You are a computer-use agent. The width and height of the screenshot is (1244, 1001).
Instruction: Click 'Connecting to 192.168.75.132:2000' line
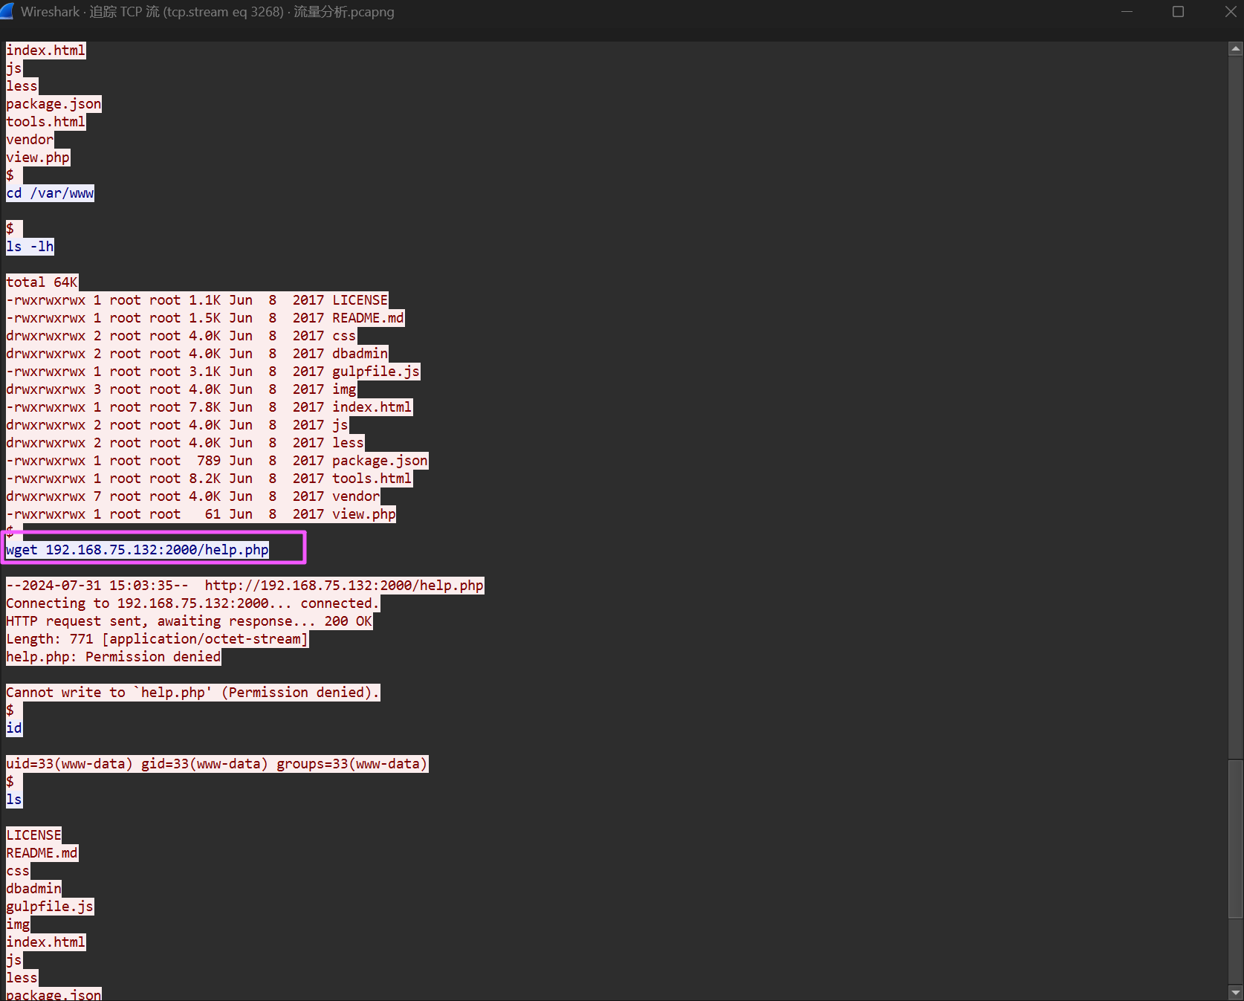193,603
